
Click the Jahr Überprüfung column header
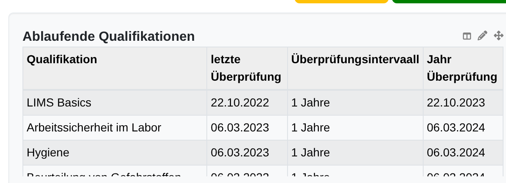[462, 68]
